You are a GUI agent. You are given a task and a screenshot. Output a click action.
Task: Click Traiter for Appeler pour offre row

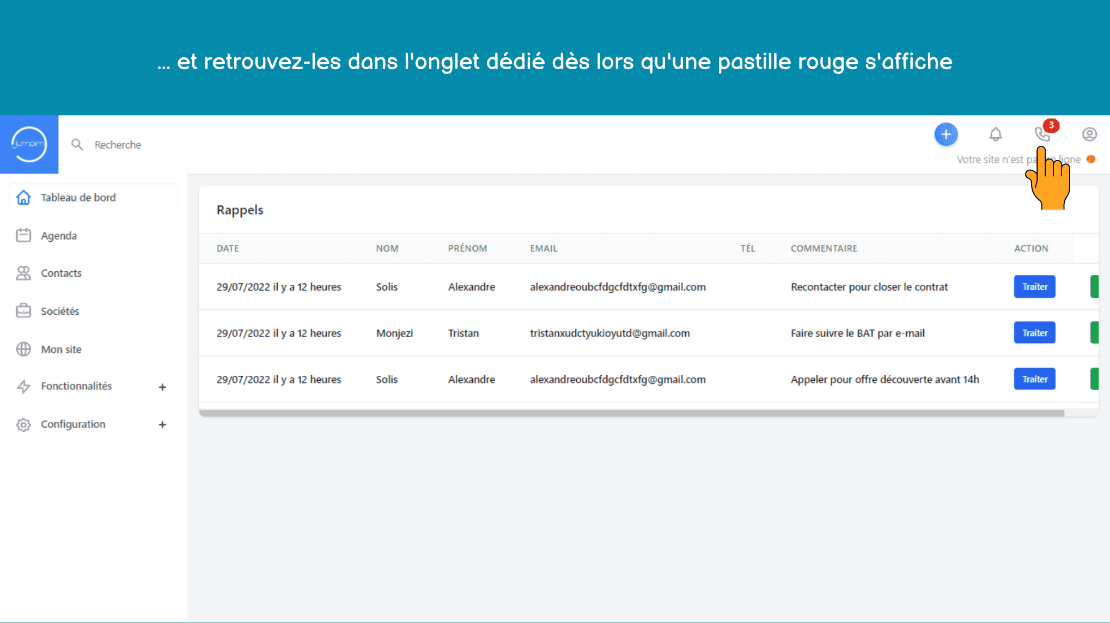click(x=1034, y=379)
